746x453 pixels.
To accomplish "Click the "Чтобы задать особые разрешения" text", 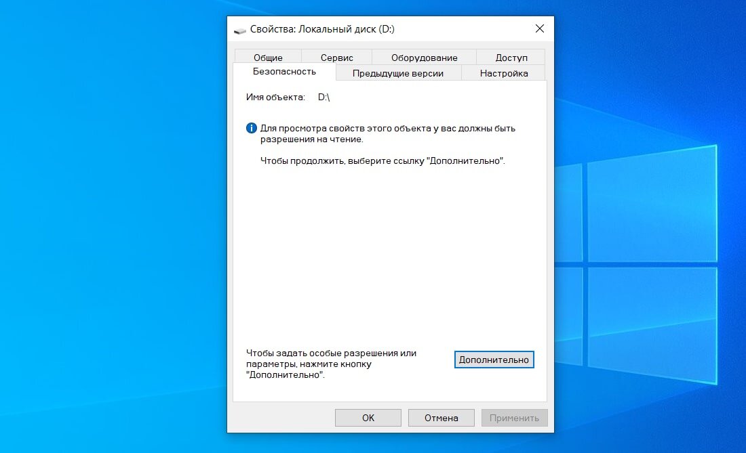I will point(331,364).
